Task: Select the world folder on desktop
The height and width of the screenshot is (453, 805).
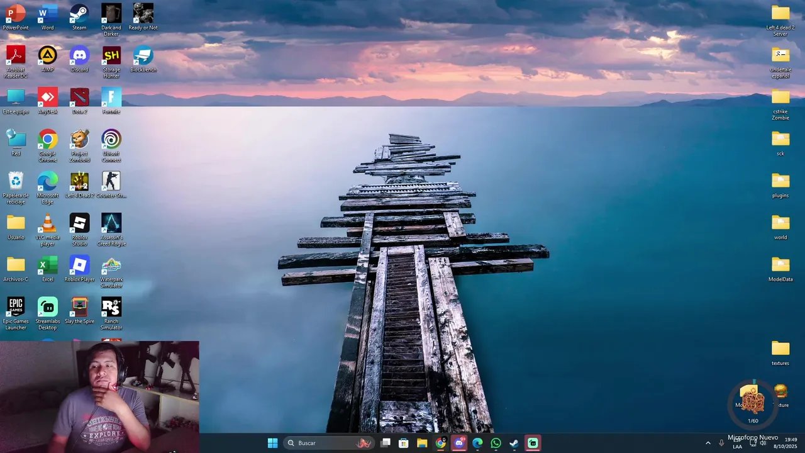Action: coord(780,227)
